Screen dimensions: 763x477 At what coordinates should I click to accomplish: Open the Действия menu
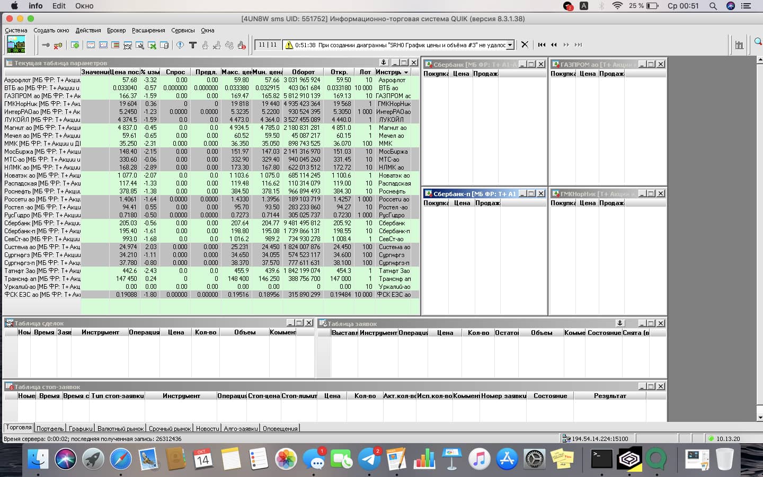tap(88, 30)
